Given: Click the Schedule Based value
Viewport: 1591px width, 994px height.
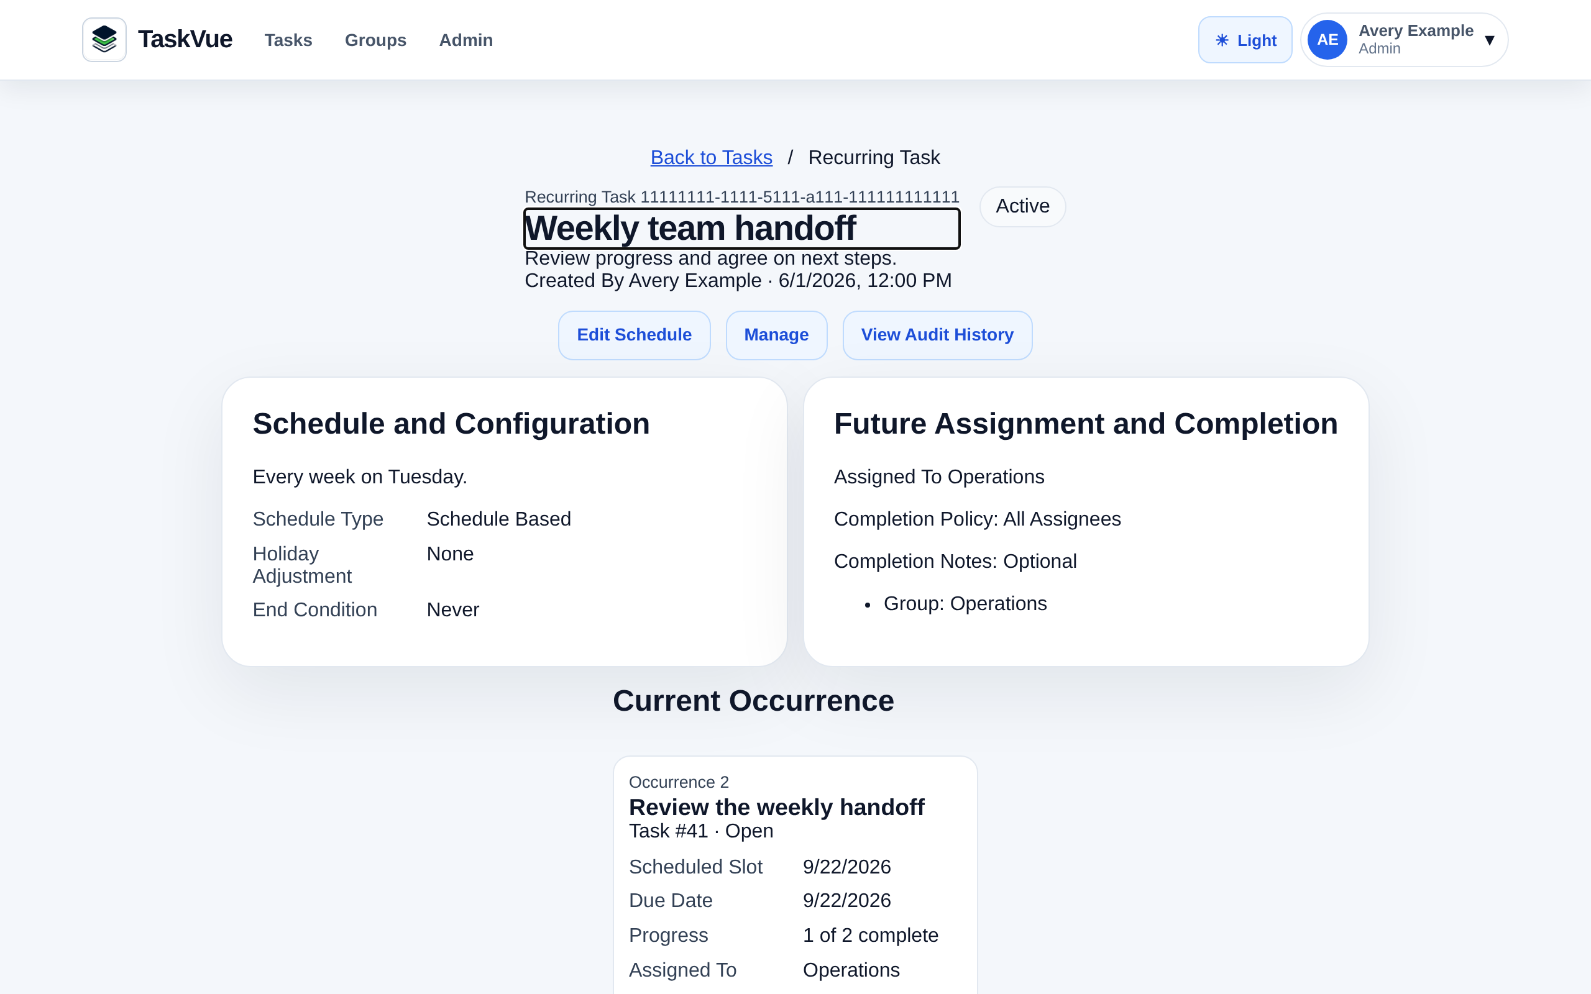Looking at the screenshot, I should (498, 519).
